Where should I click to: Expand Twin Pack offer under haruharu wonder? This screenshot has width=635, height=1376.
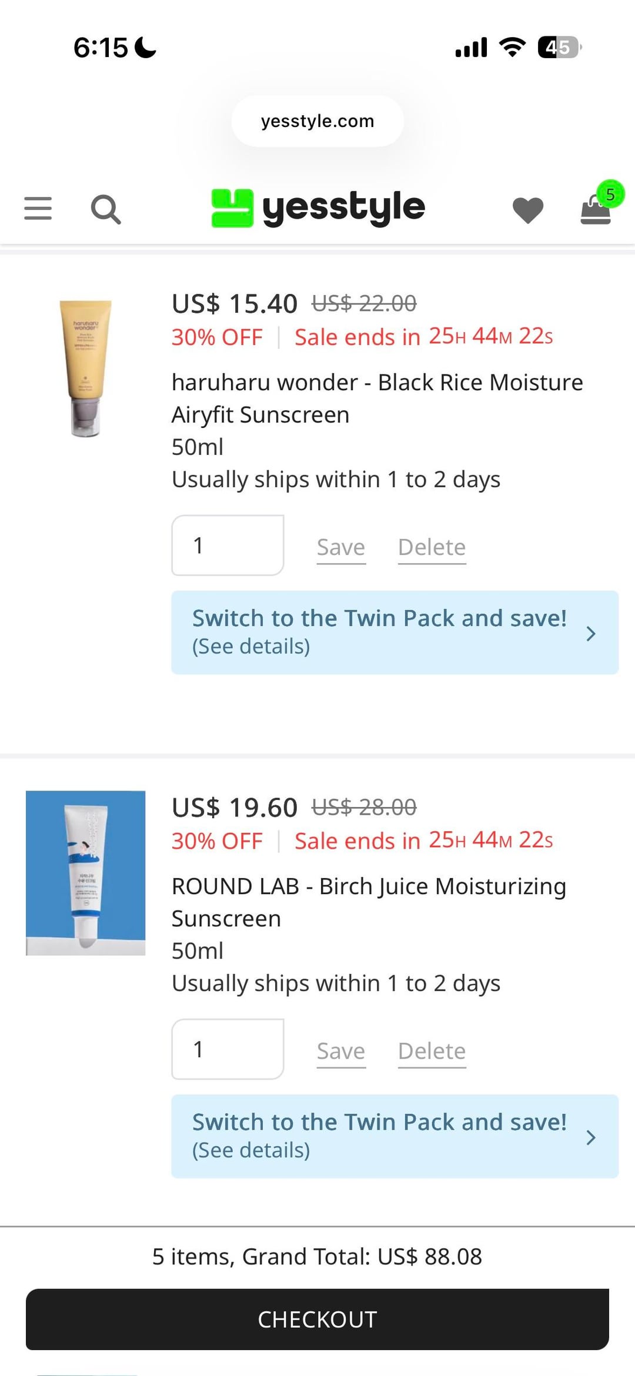pyautogui.click(x=395, y=632)
